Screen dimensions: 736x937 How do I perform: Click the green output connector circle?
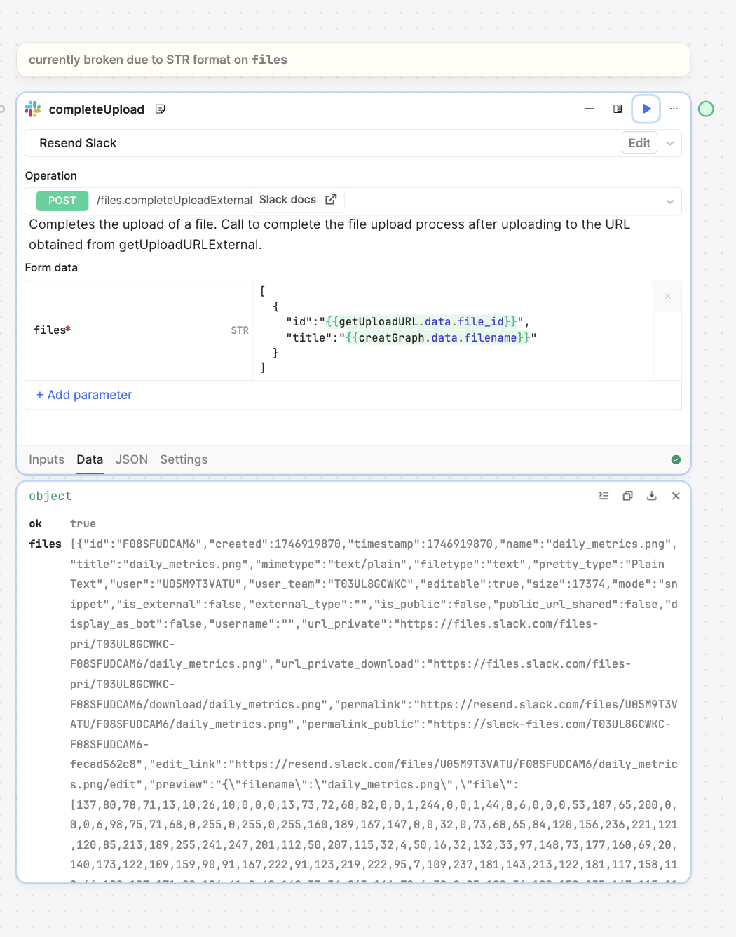(x=706, y=109)
